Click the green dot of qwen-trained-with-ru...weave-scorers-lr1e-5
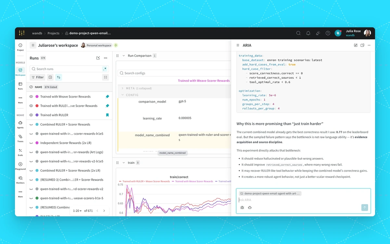This screenshot has height=244, width=390. coord(37,198)
